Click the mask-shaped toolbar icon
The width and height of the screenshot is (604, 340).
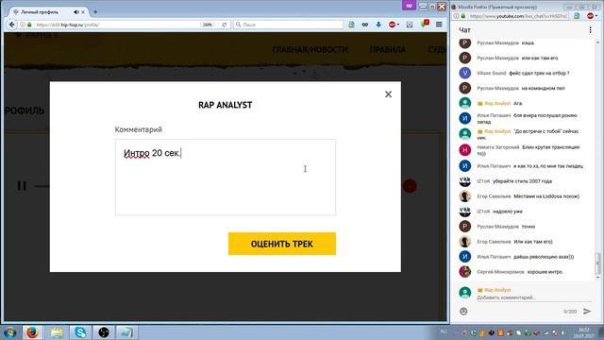(365, 25)
